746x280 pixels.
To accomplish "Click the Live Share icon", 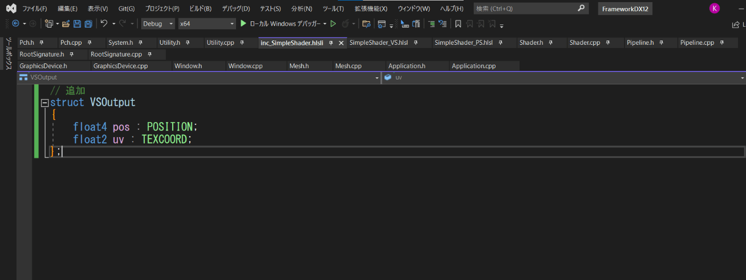I will [736, 24].
